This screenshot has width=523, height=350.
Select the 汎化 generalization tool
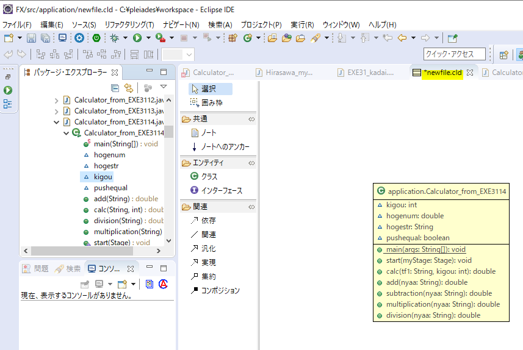(203, 248)
